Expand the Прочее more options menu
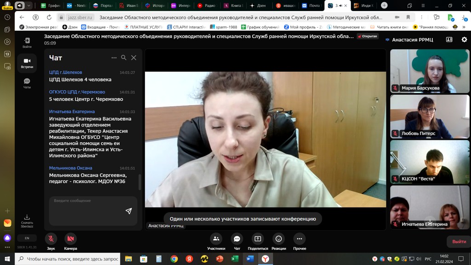 pyautogui.click(x=299, y=239)
